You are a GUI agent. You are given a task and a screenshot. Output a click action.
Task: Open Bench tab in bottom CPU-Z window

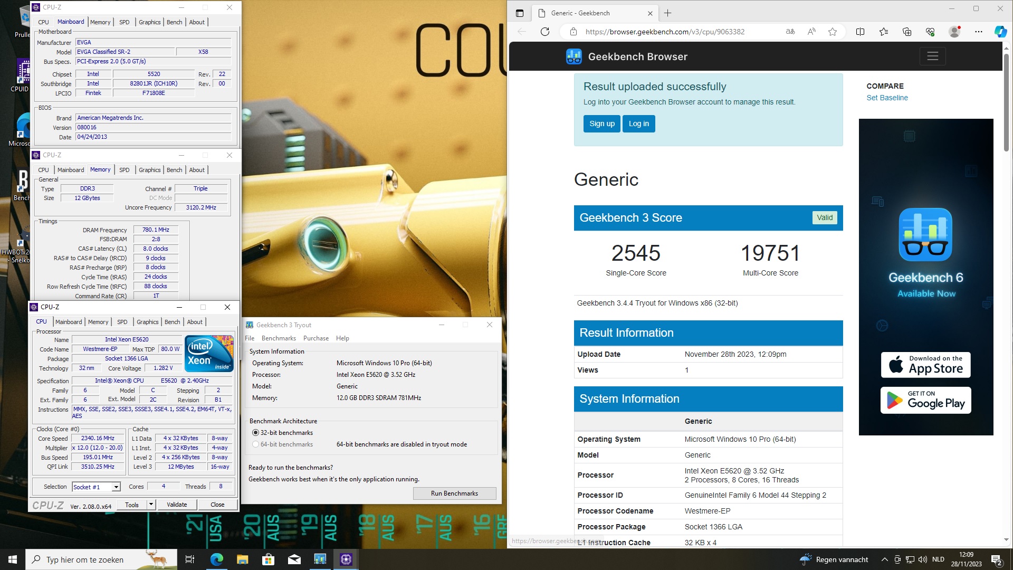pyautogui.click(x=172, y=322)
